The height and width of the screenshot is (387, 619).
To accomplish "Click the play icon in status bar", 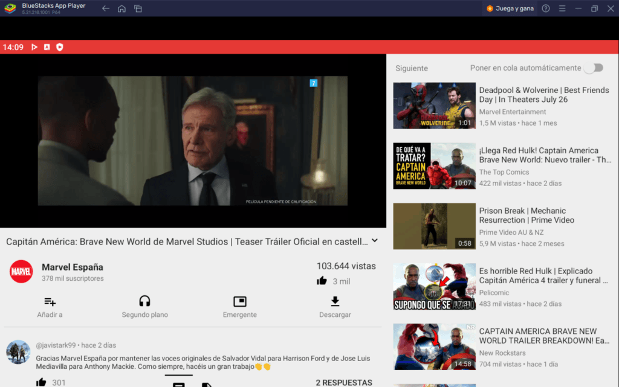I will click(x=34, y=47).
